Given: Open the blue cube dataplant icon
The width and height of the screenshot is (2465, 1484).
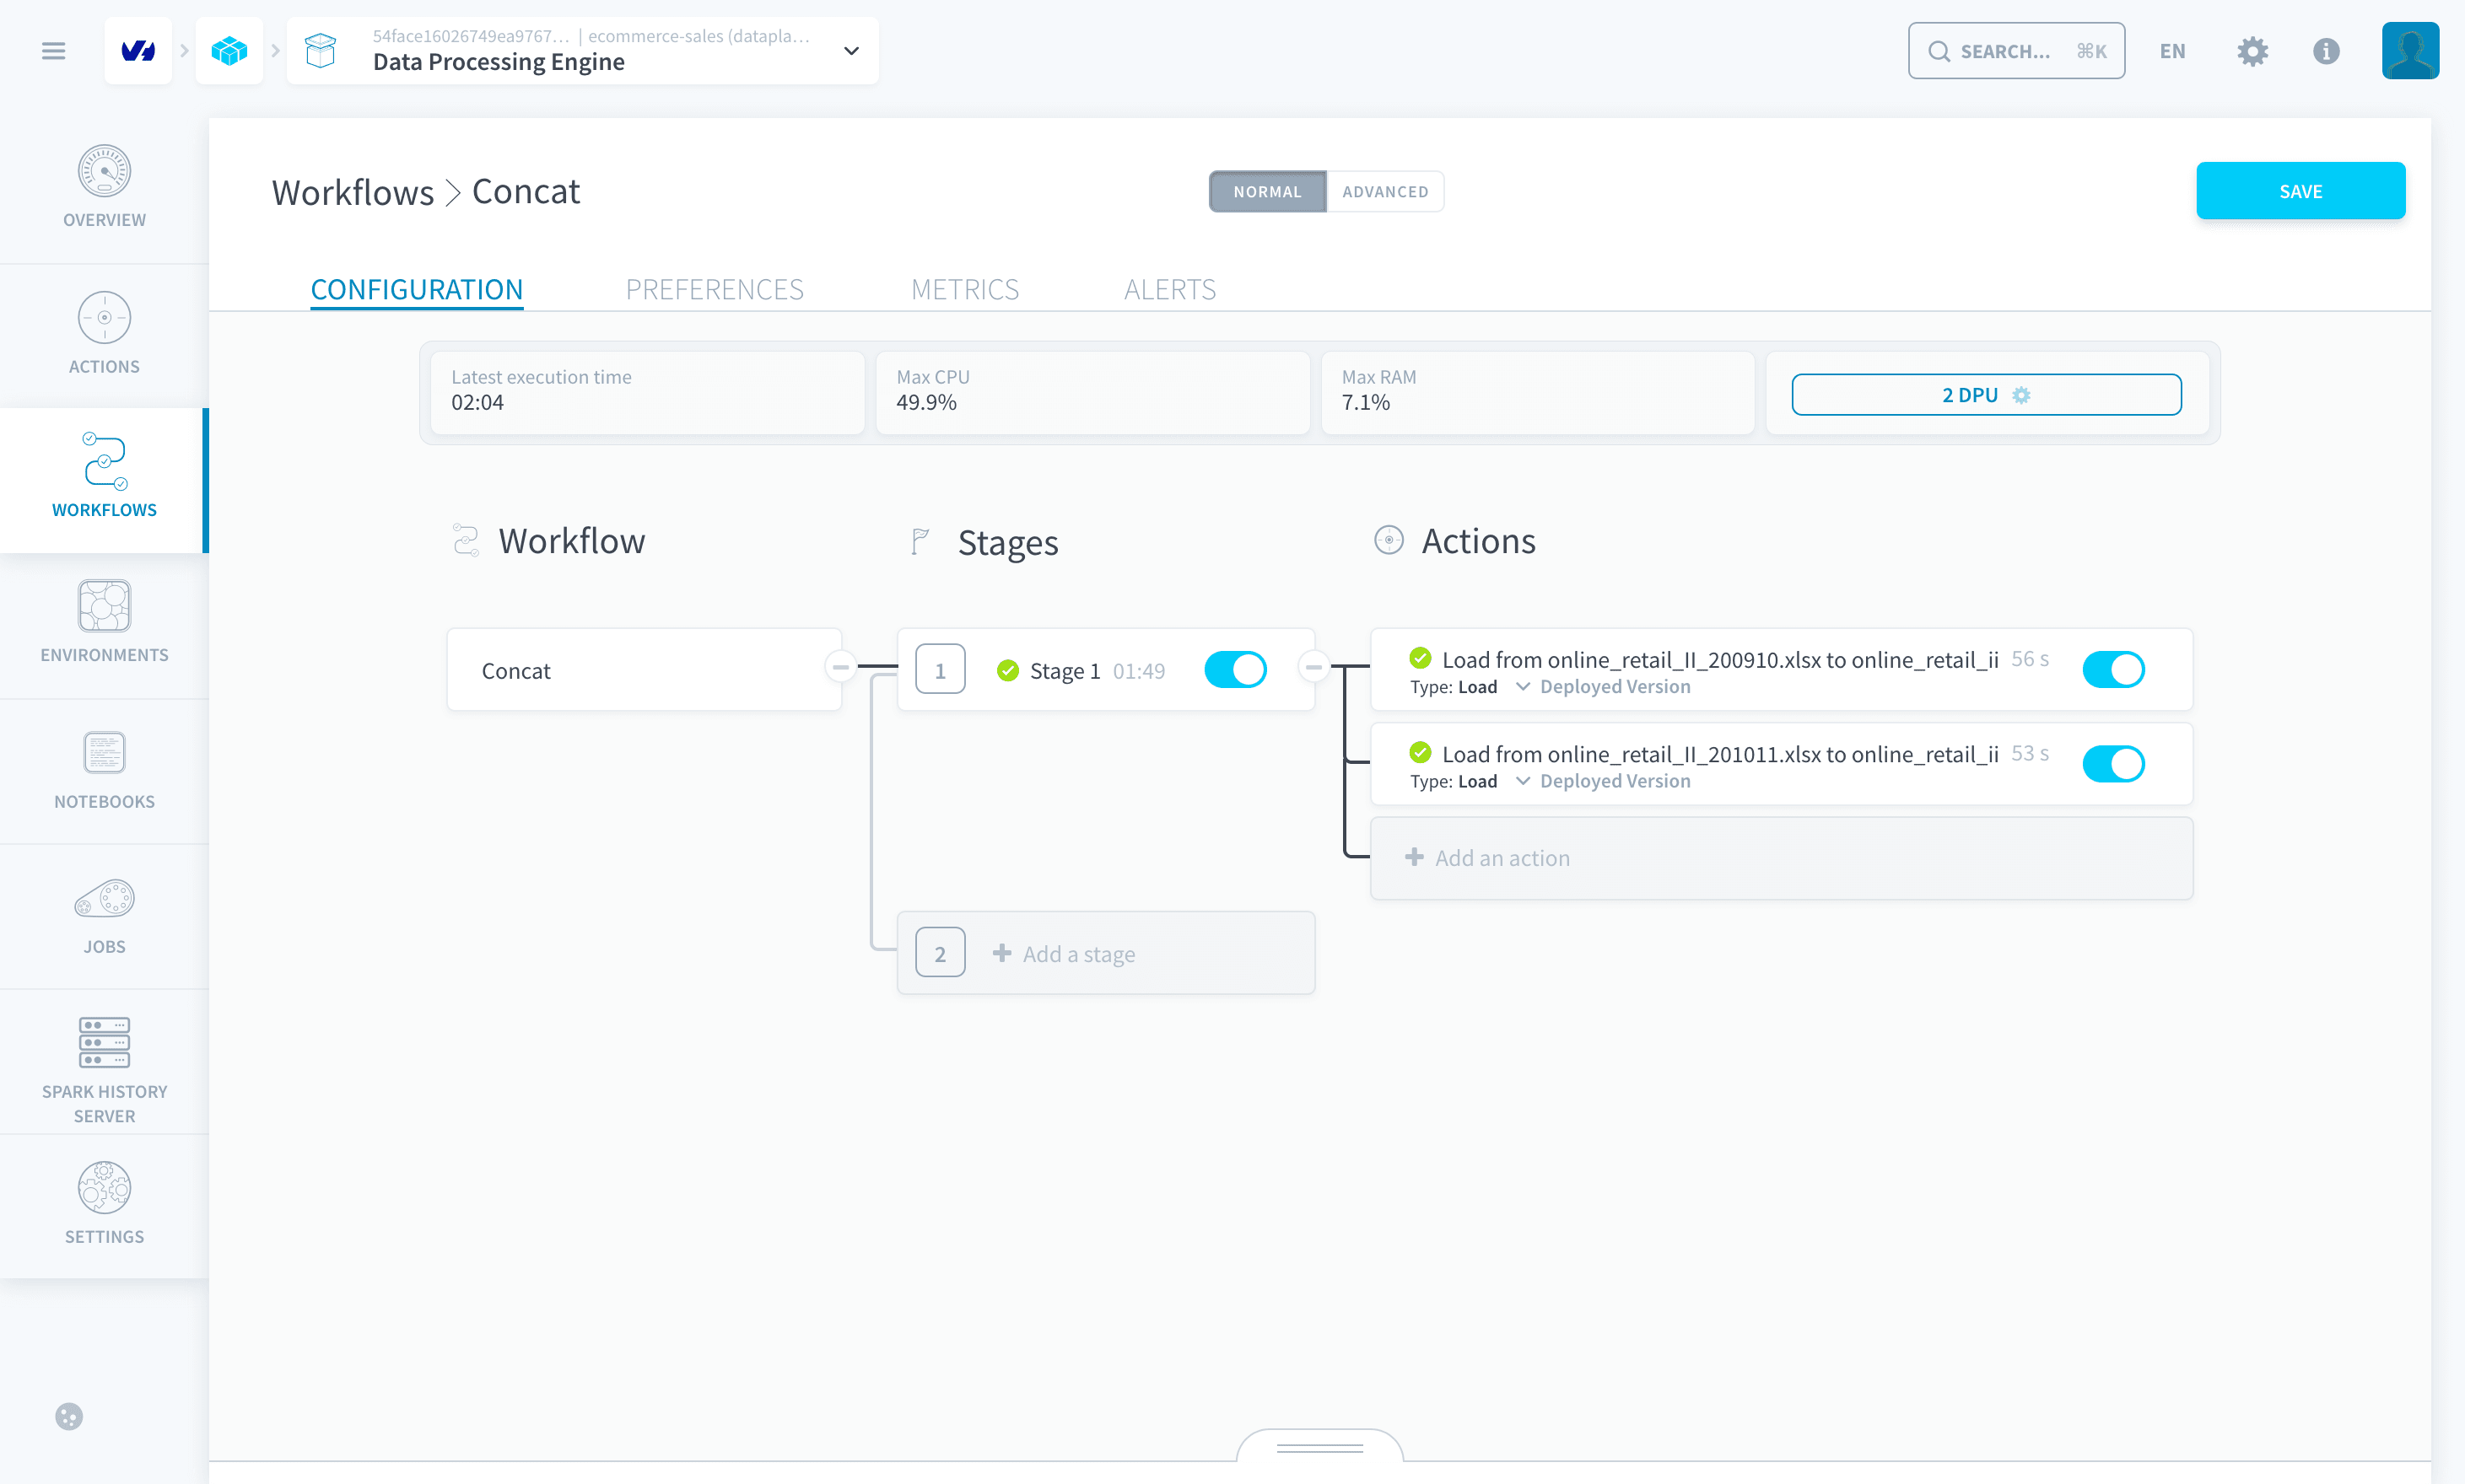Looking at the screenshot, I should tap(229, 51).
